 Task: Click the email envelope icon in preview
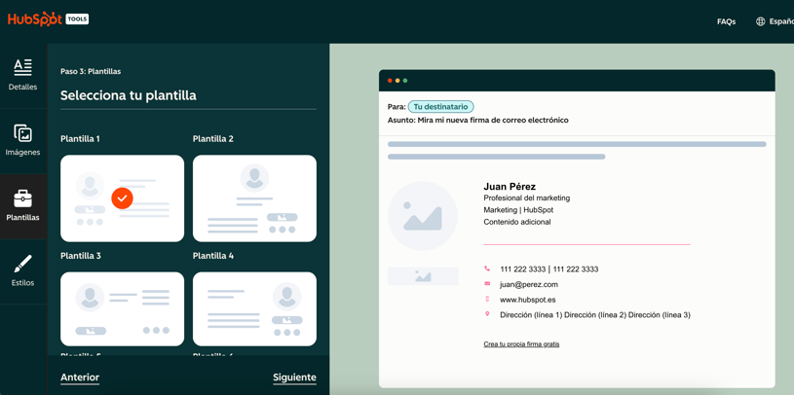click(x=487, y=284)
